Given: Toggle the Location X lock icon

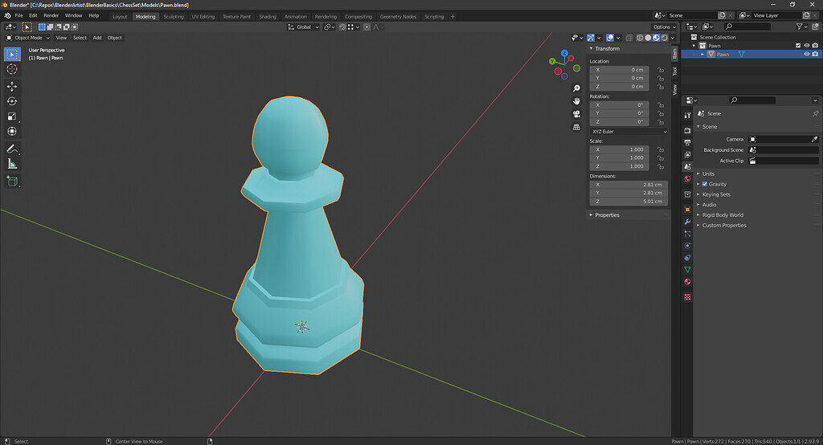Looking at the screenshot, I should click(x=660, y=70).
